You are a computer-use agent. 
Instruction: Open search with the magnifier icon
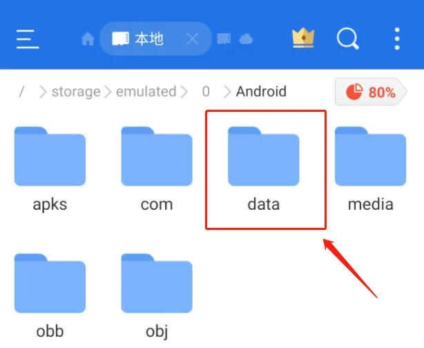pyautogui.click(x=348, y=39)
